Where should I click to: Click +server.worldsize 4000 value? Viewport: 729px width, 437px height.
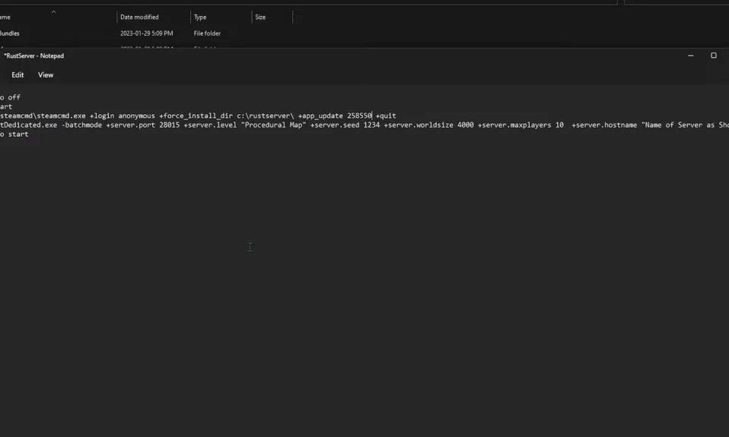(x=428, y=125)
